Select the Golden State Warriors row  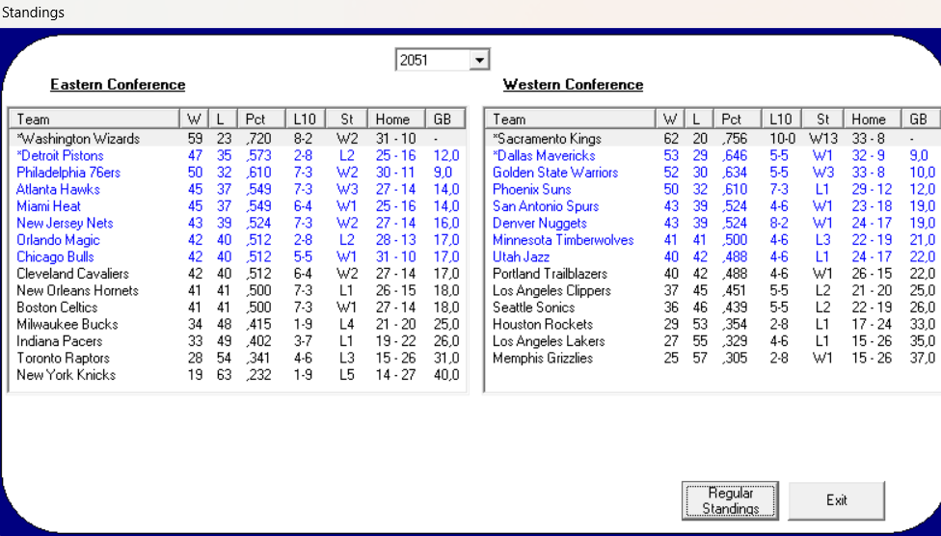coord(713,173)
